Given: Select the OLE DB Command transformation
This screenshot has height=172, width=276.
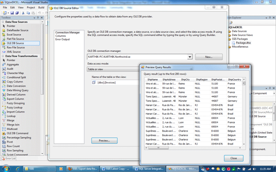Looking at the screenshot, I should point(17,133).
